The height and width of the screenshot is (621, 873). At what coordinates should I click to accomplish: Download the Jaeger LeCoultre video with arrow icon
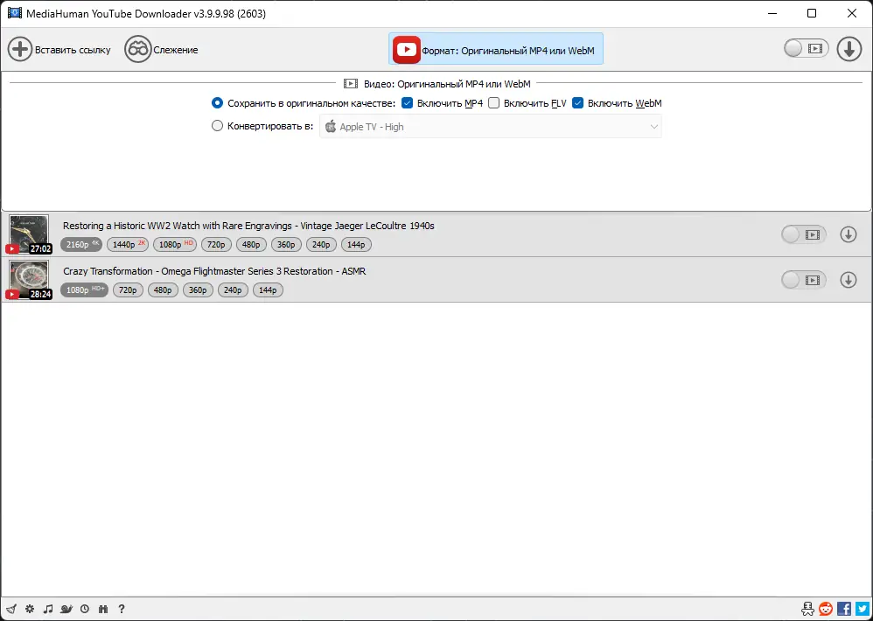[849, 234]
